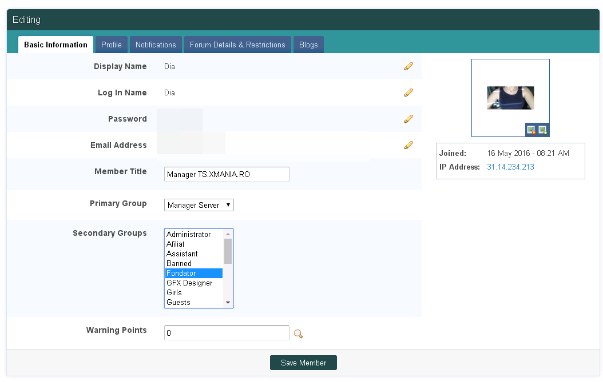Go to Forum Details & Restrictions tab

pyautogui.click(x=237, y=45)
